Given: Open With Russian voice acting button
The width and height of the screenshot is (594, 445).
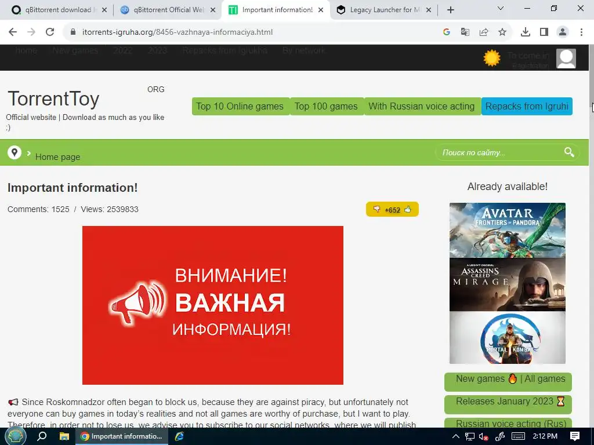Looking at the screenshot, I should coord(422,107).
